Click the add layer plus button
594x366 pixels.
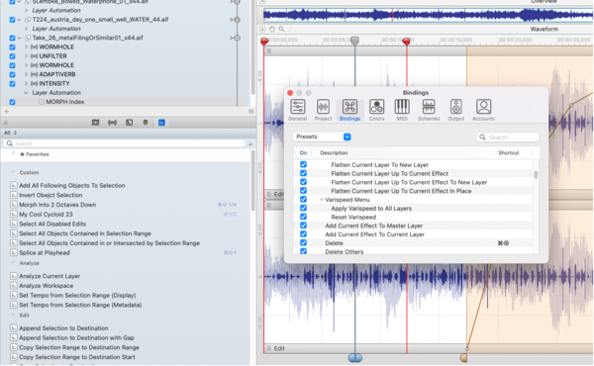[x=6, y=111]
